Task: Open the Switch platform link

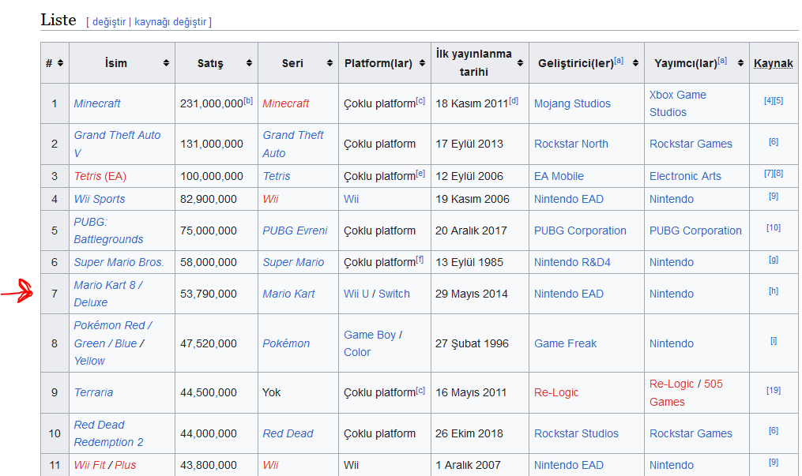Action: [x=393, y=294]
